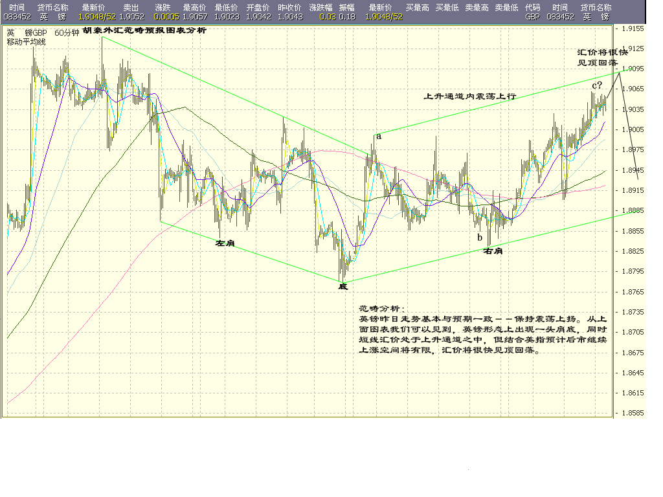Click the 60分钟 timeframe label
This screenshot has height=497, width=663.
coord(67,33)
